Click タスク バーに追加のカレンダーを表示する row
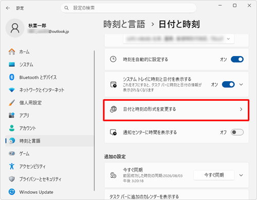257x200 pixels. click(176, 195)
